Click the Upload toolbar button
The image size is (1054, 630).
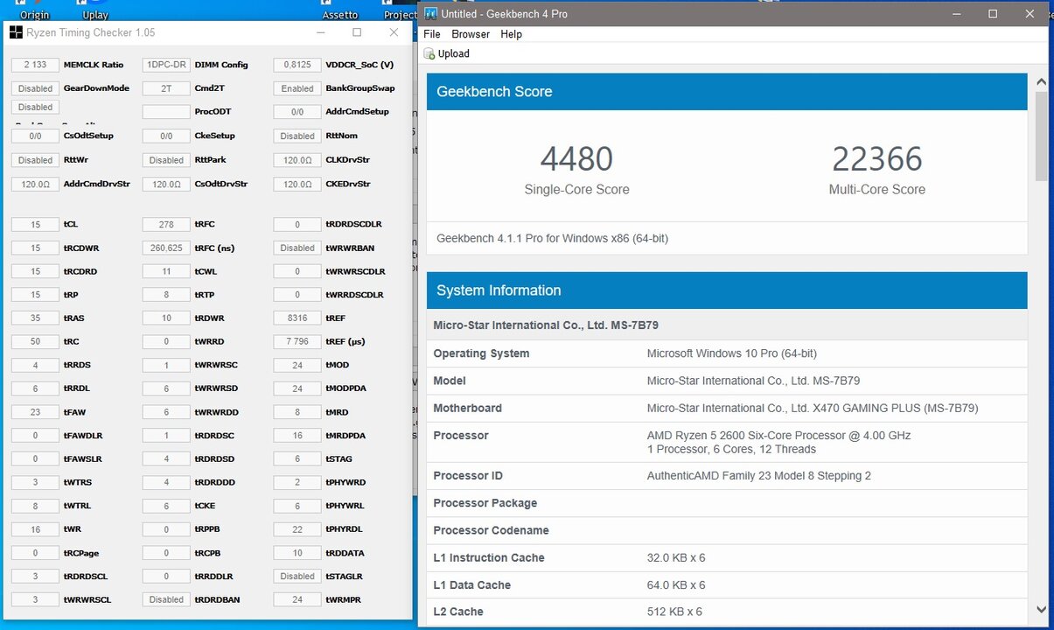click(x=447, y=53)
